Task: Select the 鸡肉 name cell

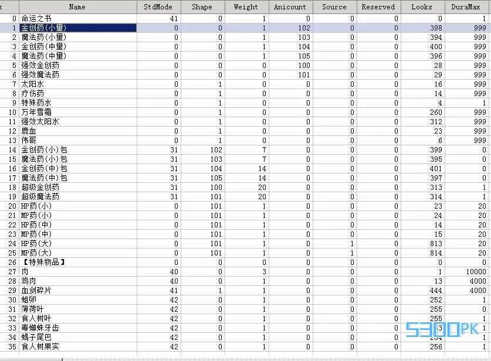Action: click(78, 281)
